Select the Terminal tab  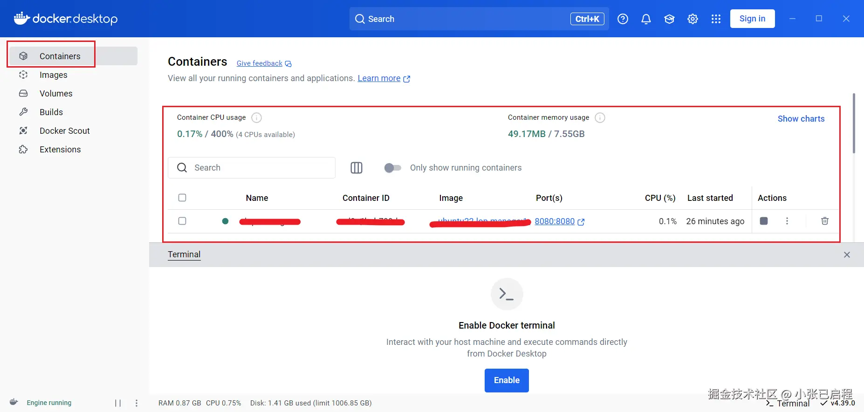(x=184, y=254)
